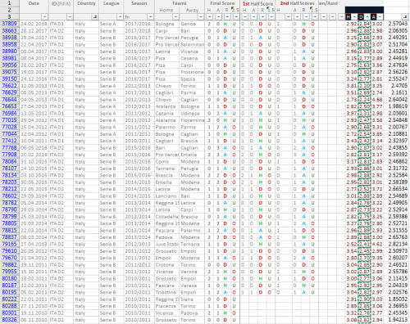Click the Verona away team cell

[192, 272]
